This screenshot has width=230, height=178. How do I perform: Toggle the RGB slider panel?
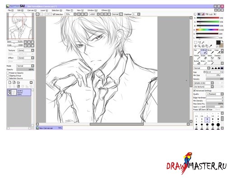click(x=199, y=14)
